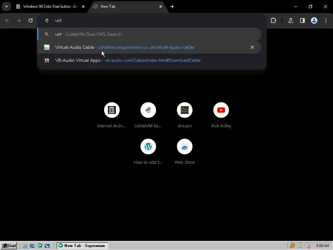Reload the page
The width and height of the screenshot is (333, 250).
pos(31,21)
